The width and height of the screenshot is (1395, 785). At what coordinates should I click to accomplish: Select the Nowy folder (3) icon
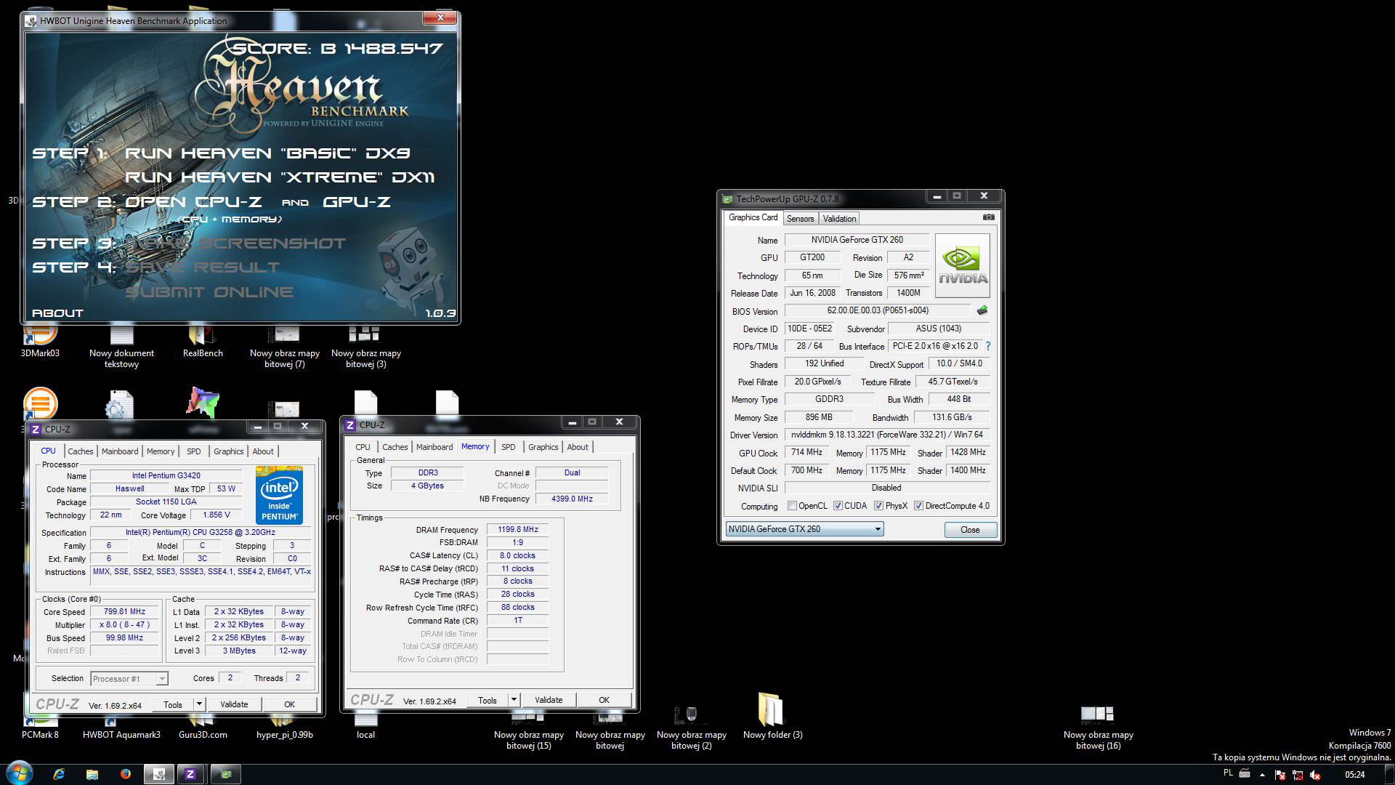[x=772, y=716]
